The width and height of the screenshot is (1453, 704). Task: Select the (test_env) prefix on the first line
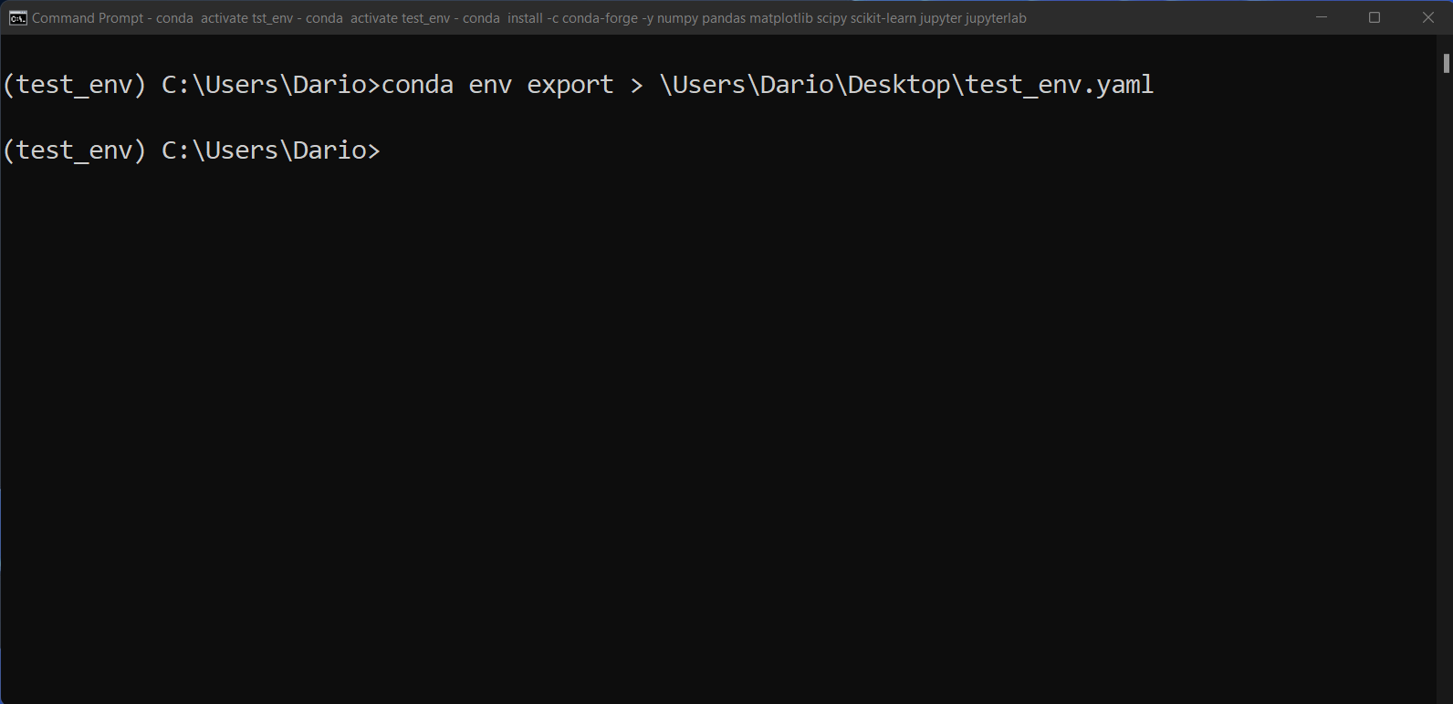pyautogui.click(x=76, y=84)
